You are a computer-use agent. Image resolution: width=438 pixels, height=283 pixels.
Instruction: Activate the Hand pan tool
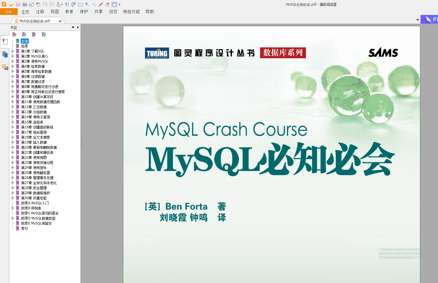tap(114, 5)
